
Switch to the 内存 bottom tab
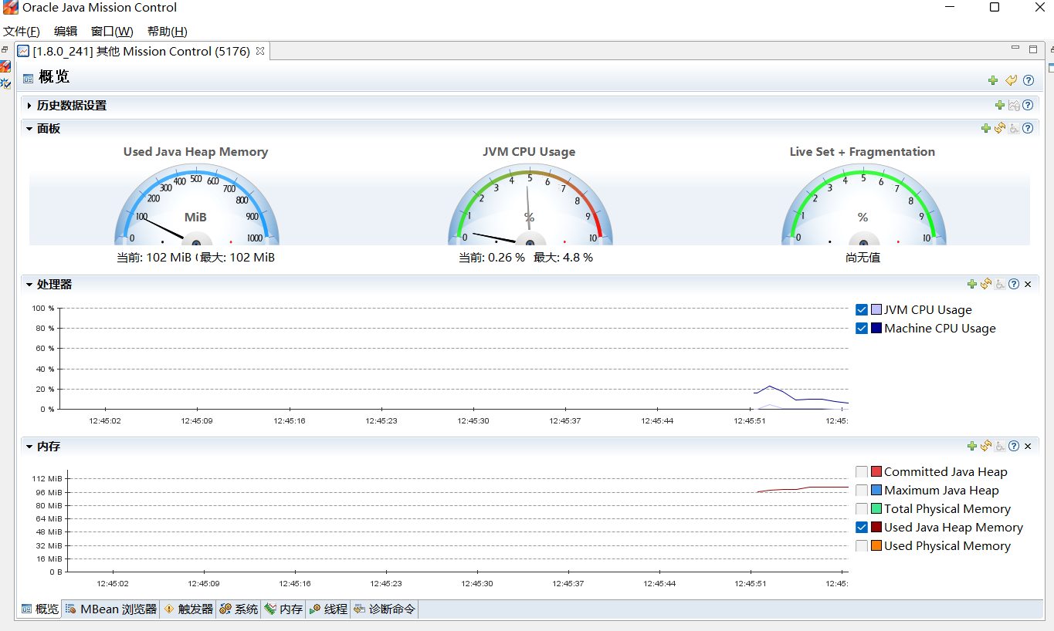pyautogui.click(x=283, y=609)
